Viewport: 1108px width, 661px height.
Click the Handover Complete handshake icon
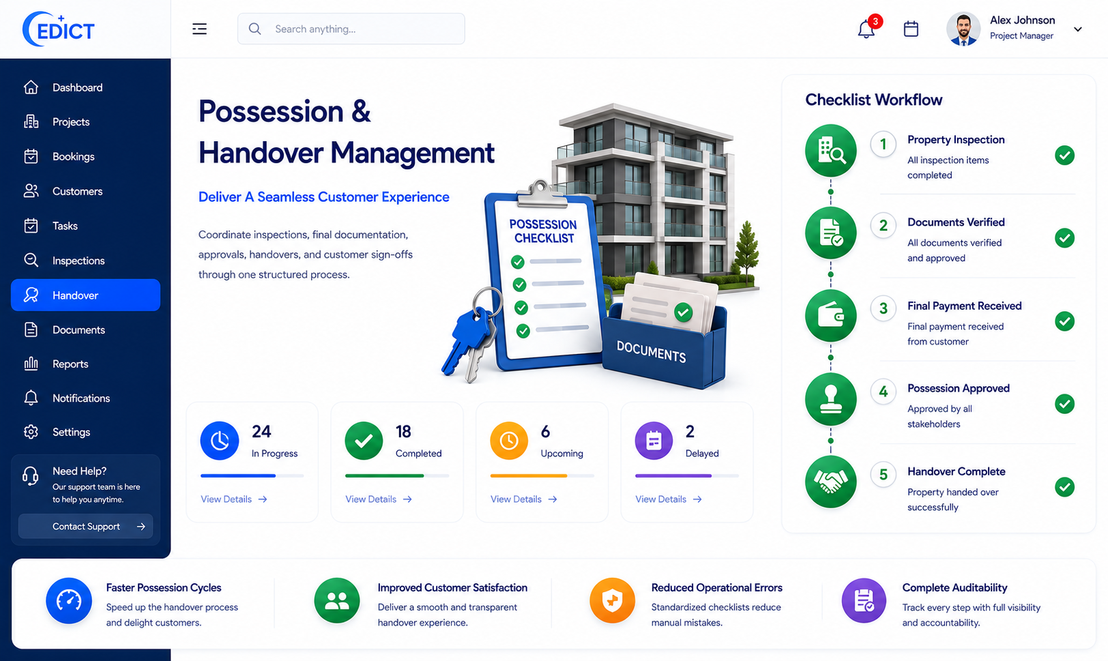coord(830,482)
